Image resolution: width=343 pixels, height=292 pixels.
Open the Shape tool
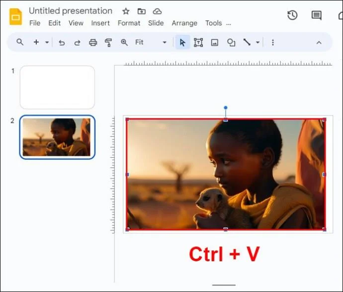point(231,42)
